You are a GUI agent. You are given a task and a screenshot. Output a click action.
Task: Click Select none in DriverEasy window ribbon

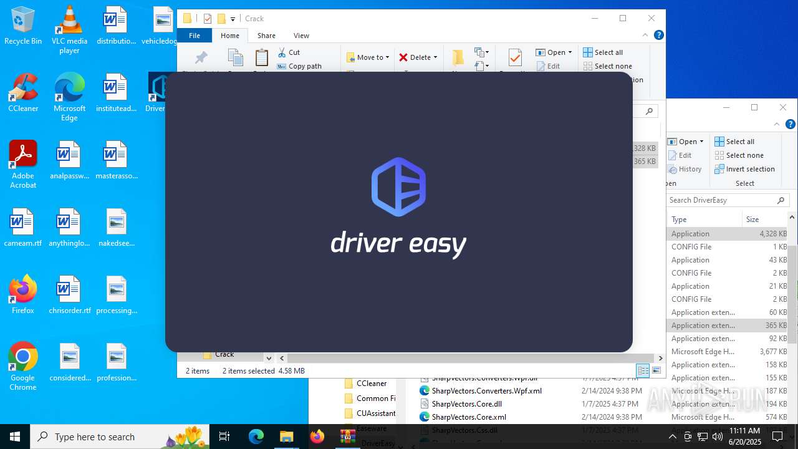pos(739,155)
